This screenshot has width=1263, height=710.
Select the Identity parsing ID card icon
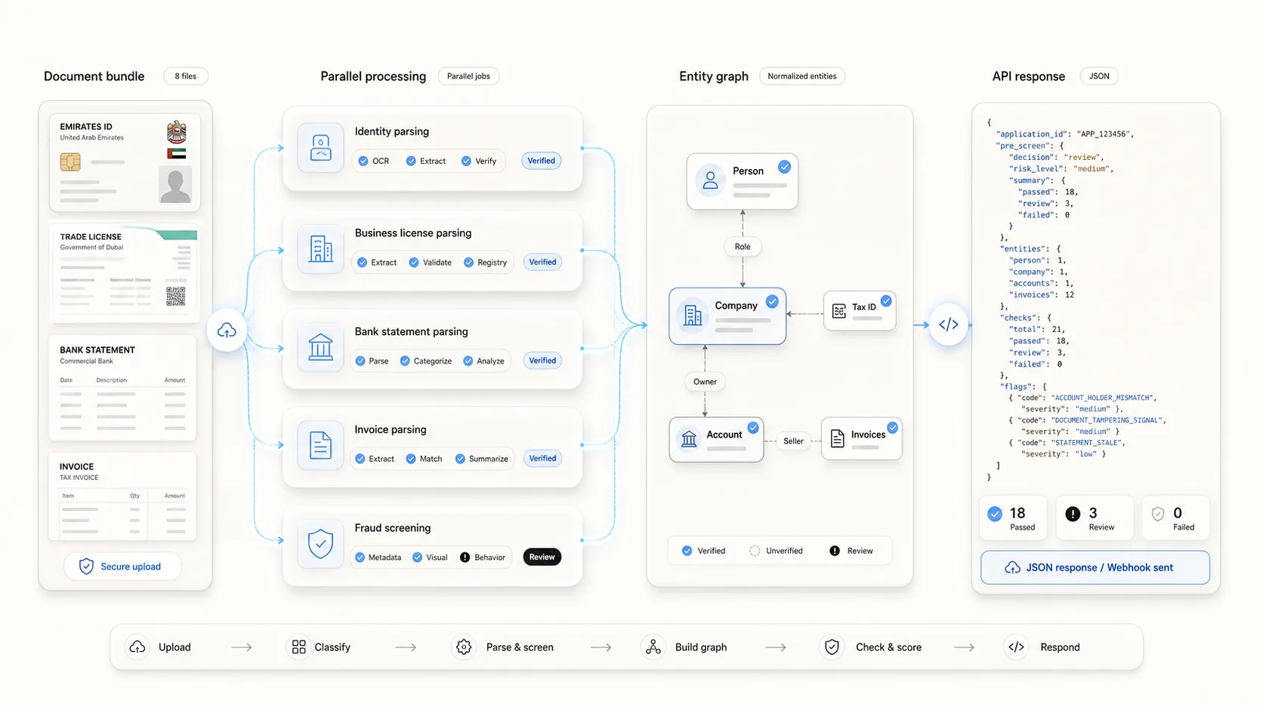pos(321,148)
